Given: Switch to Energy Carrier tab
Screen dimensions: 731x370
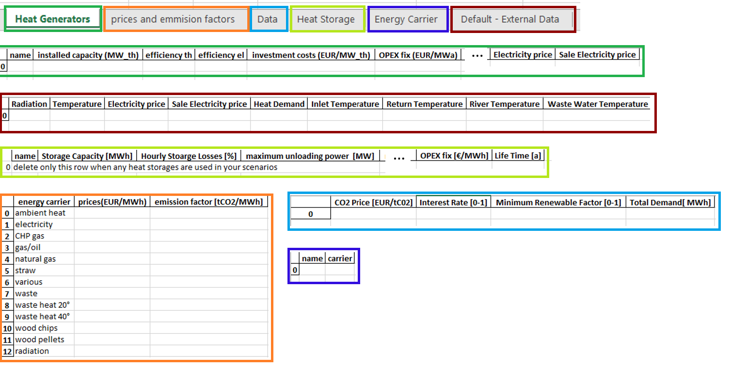Looking at the screenshot, I should click(x=406, y=19).
